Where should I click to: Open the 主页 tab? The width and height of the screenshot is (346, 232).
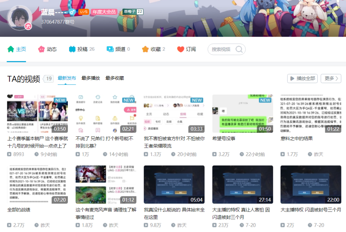(x=17, y=49)
